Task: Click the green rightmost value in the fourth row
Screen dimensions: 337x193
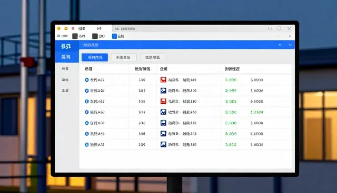Action: click(256, 112)
